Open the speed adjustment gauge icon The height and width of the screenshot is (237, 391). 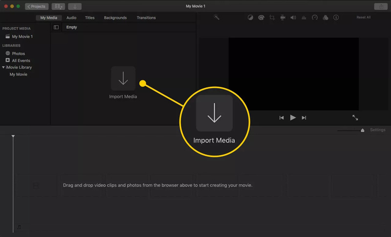pos(315,18)
